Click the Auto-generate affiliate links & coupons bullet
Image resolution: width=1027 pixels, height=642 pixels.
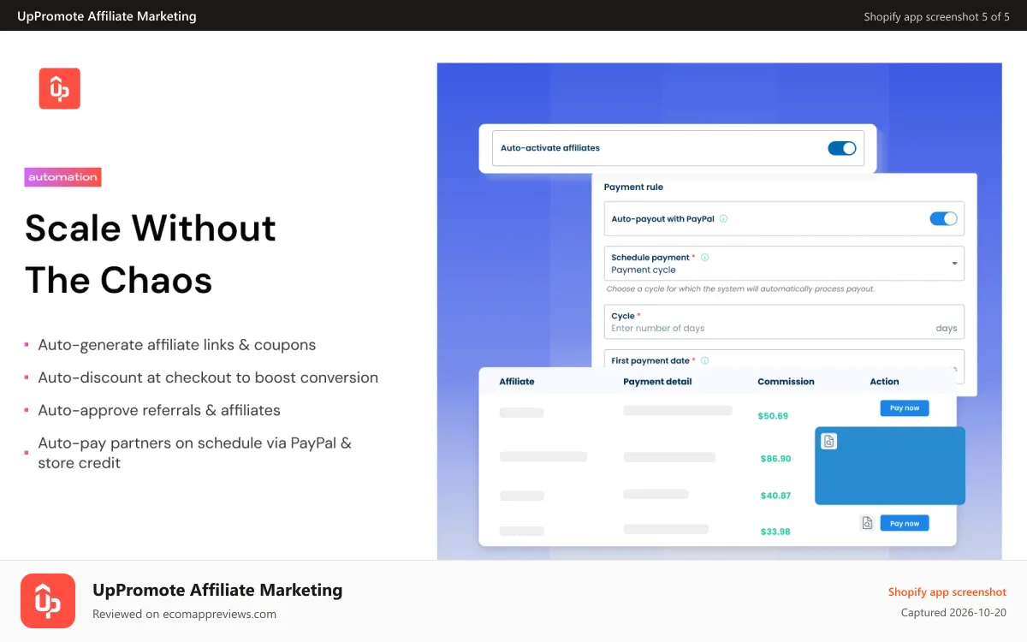point(176,345)
